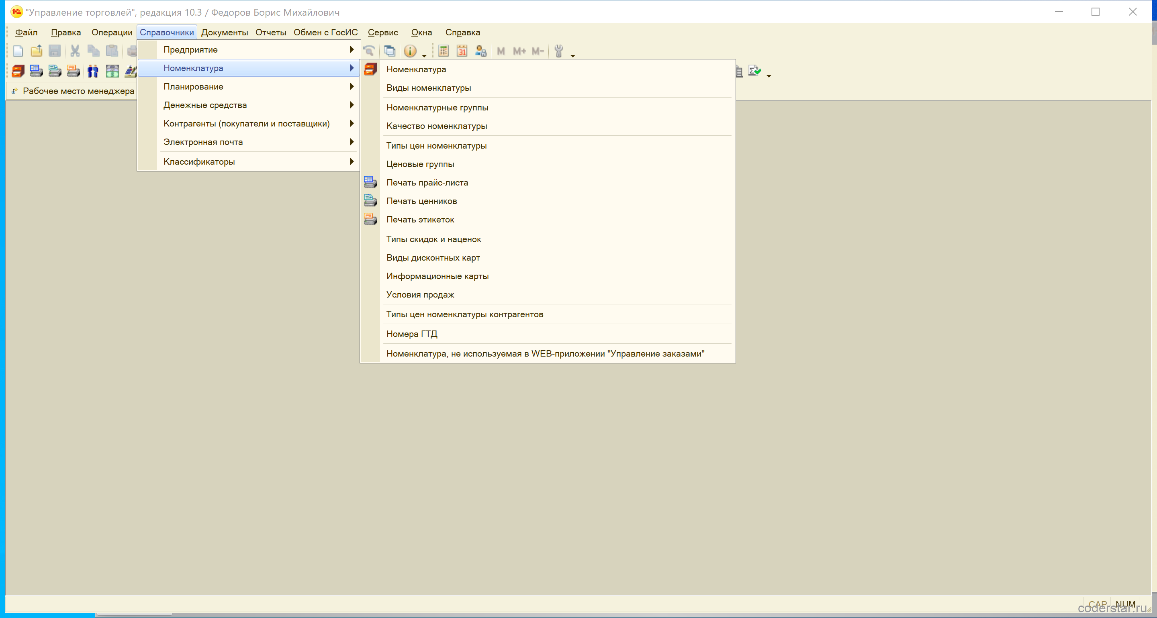Open the Правка menu
The height and width of the screenshot is (618, 1157).
click(x=65, y=32)
